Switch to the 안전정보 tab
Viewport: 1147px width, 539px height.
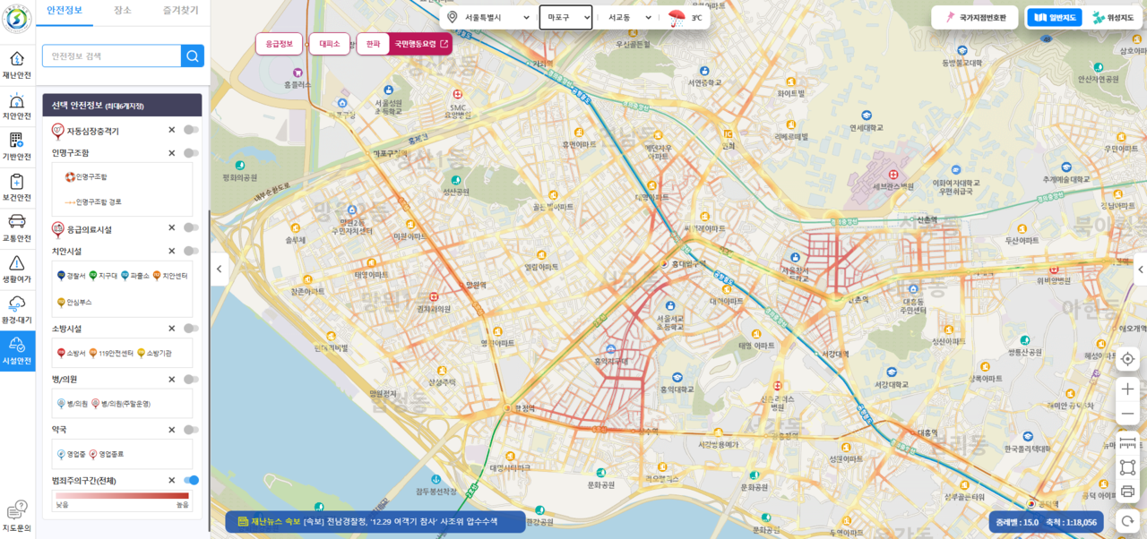(65, 12)
